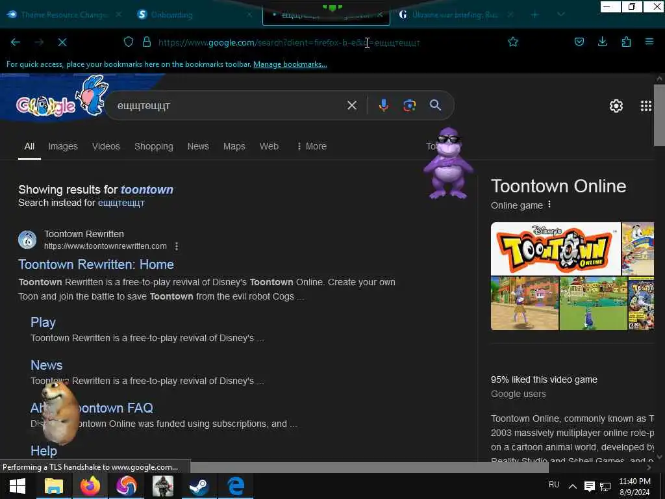665x499 pixels.
Task: Open more options beside Online game
Action: 549,205
